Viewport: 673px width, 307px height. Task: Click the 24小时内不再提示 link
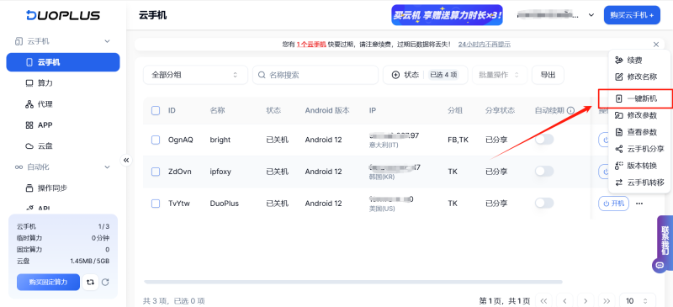(x=485, y=45)
